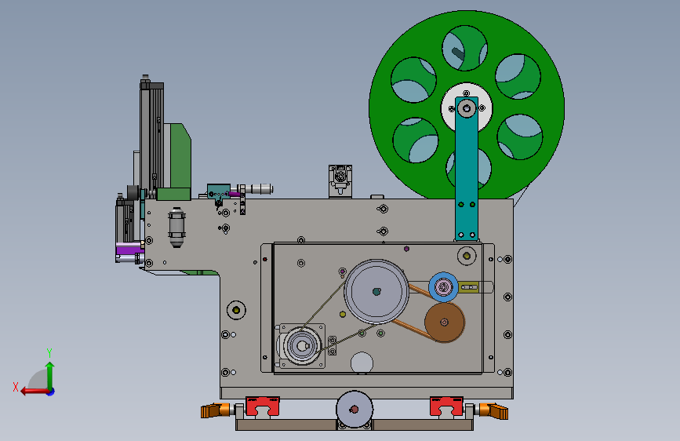Viewport: 680px width, 441px height.
Task: Pick the left red linear guide block
Action: pyautogui.click(x=263, y=406)
